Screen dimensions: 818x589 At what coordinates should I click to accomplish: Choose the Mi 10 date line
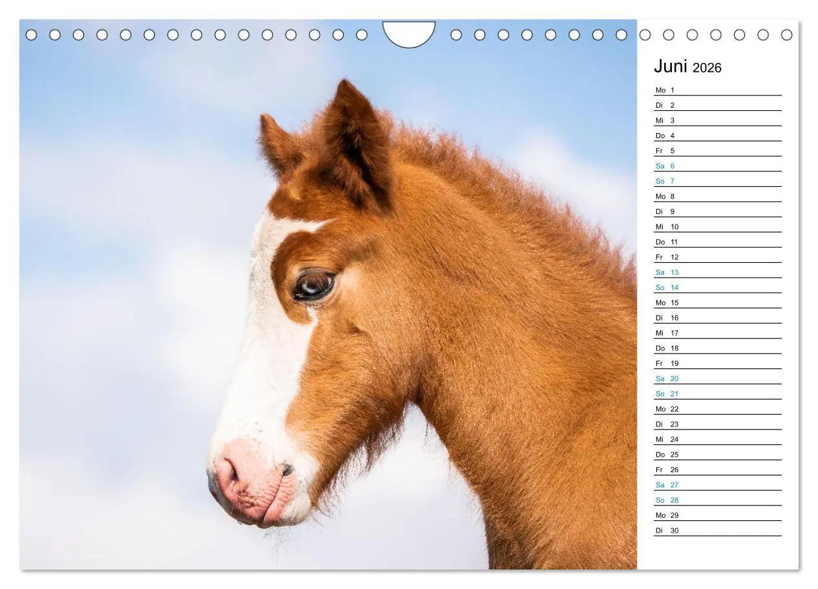click(717, 227)
